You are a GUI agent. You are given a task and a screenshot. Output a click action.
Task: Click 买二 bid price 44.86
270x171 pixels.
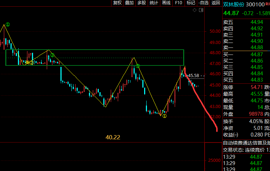[257, 61]
